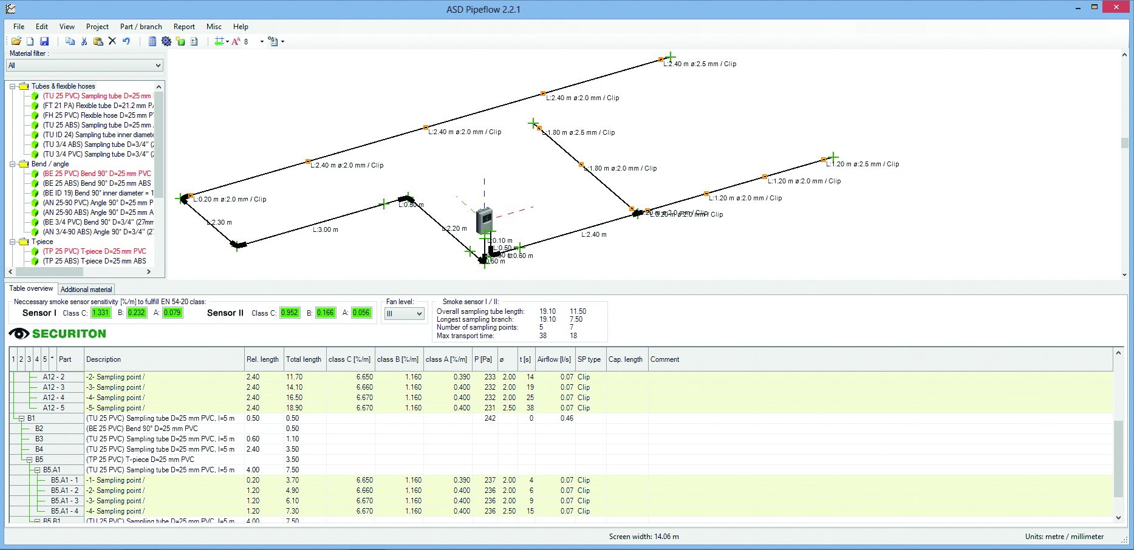1134x550 pixels.
Task: Click the label options list icon
Action: click(273, 41)
